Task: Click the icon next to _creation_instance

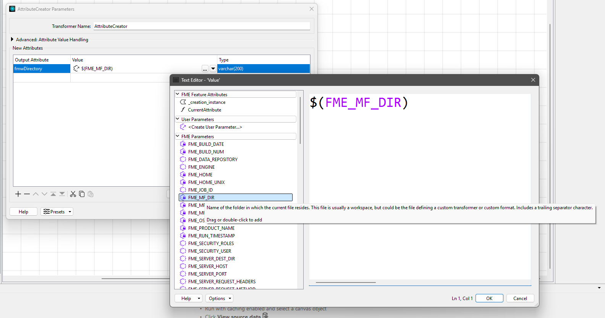Action: tap(183, 102)
